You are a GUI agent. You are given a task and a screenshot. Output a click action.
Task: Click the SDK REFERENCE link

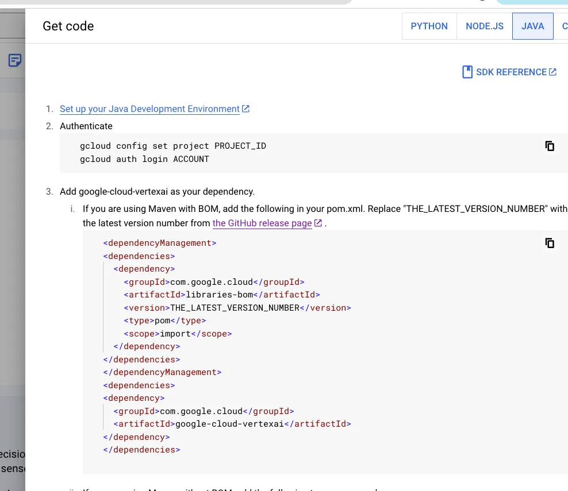click(x=511, y=72)
